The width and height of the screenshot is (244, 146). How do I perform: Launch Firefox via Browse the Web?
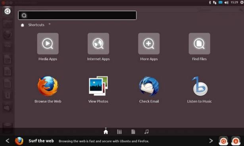(x=48, y=90)
